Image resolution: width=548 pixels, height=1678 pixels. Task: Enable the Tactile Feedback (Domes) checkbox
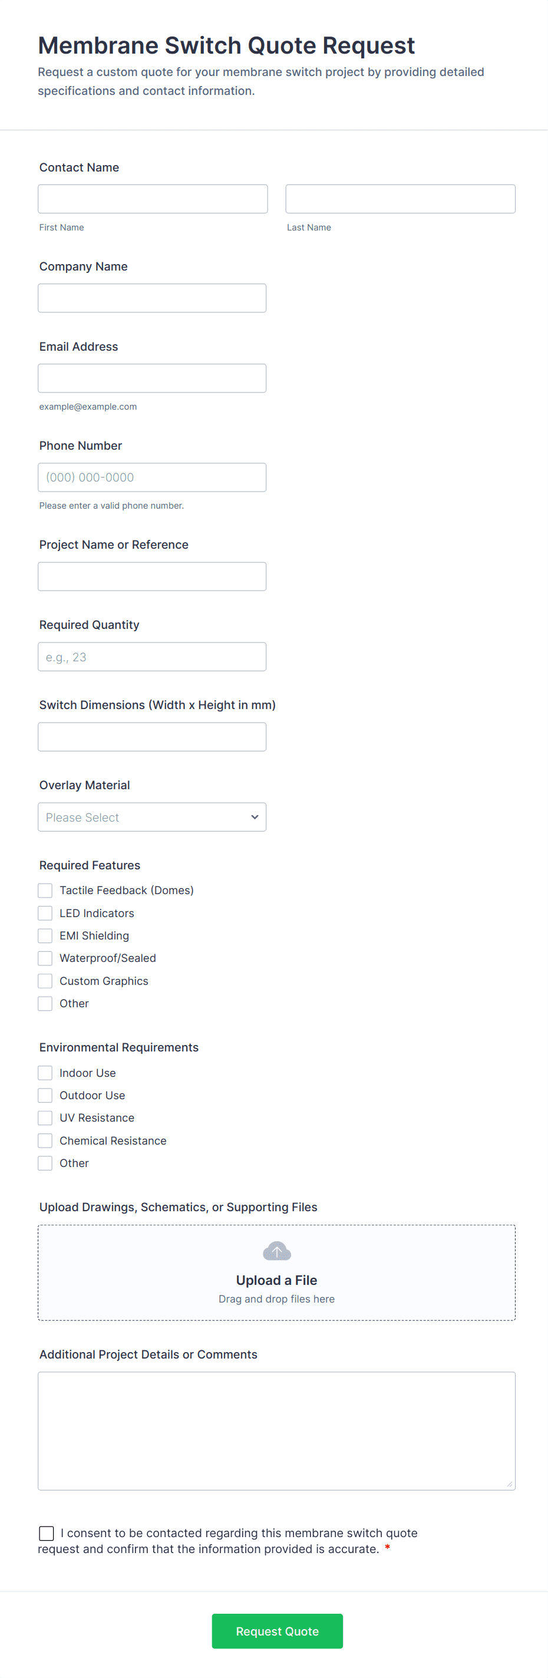click(x=45, y=890)
